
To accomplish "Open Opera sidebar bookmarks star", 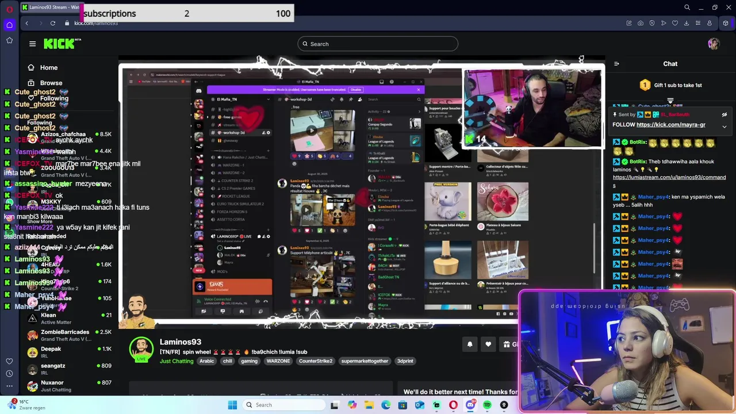I will pos(9,40).
